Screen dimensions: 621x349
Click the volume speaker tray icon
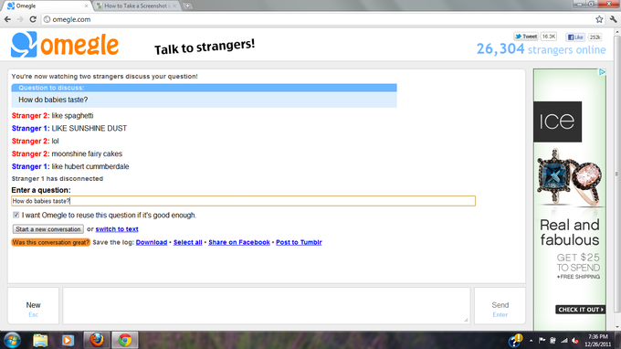[x=575, y=341]
